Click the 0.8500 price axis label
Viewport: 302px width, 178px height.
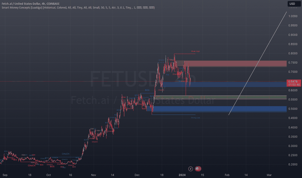point(293,44)
